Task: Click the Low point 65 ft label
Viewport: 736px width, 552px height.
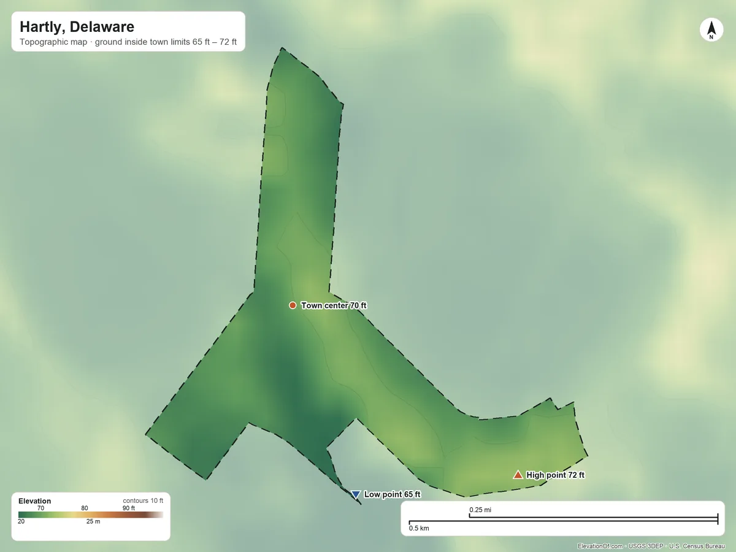Action: click(x=393, y=494)
